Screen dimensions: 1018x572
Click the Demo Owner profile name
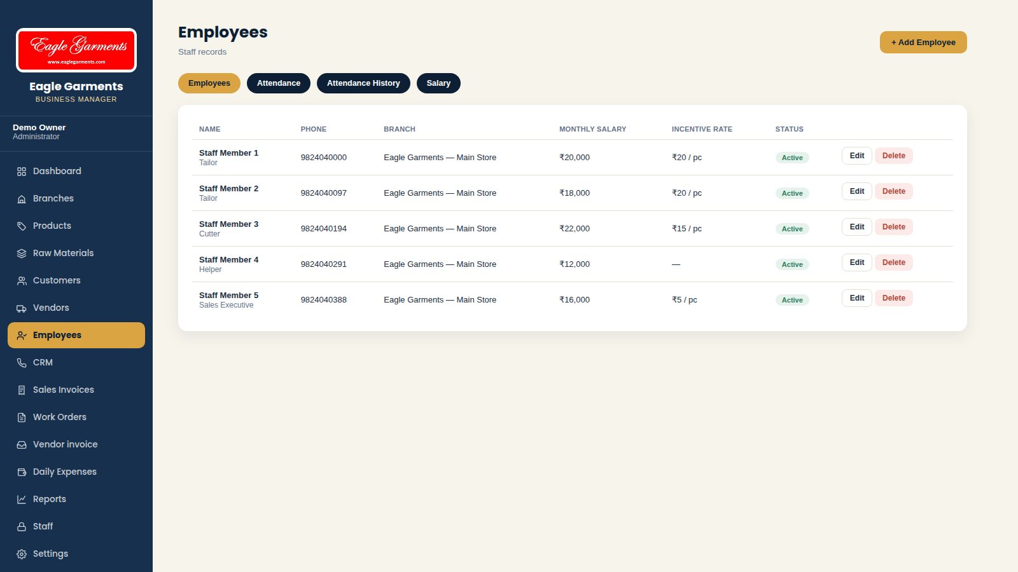click(39, 127)
